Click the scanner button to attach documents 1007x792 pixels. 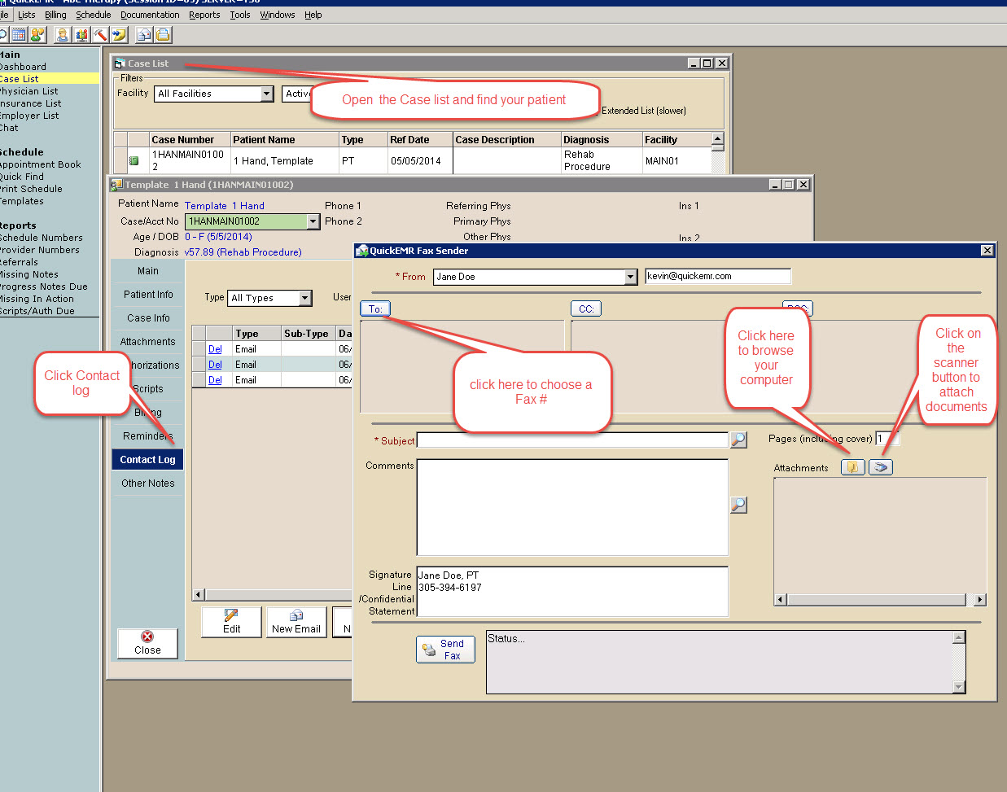click(x=881, y=467)
